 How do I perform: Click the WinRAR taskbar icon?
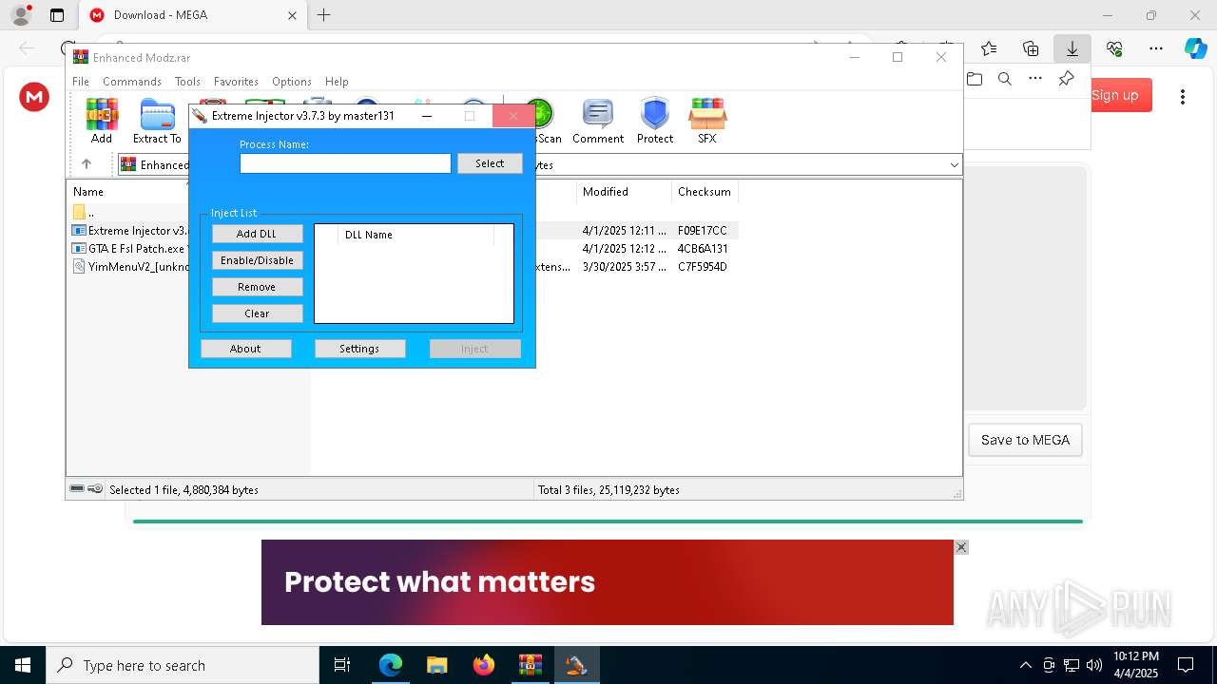point(530,665)
